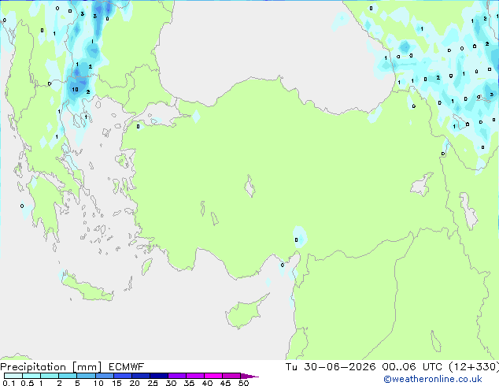The width and height of the screenshot is (499, 386).
Task: Click the '10' precipitation value on map
Action: pyautogui.click(x=75, y=90)
